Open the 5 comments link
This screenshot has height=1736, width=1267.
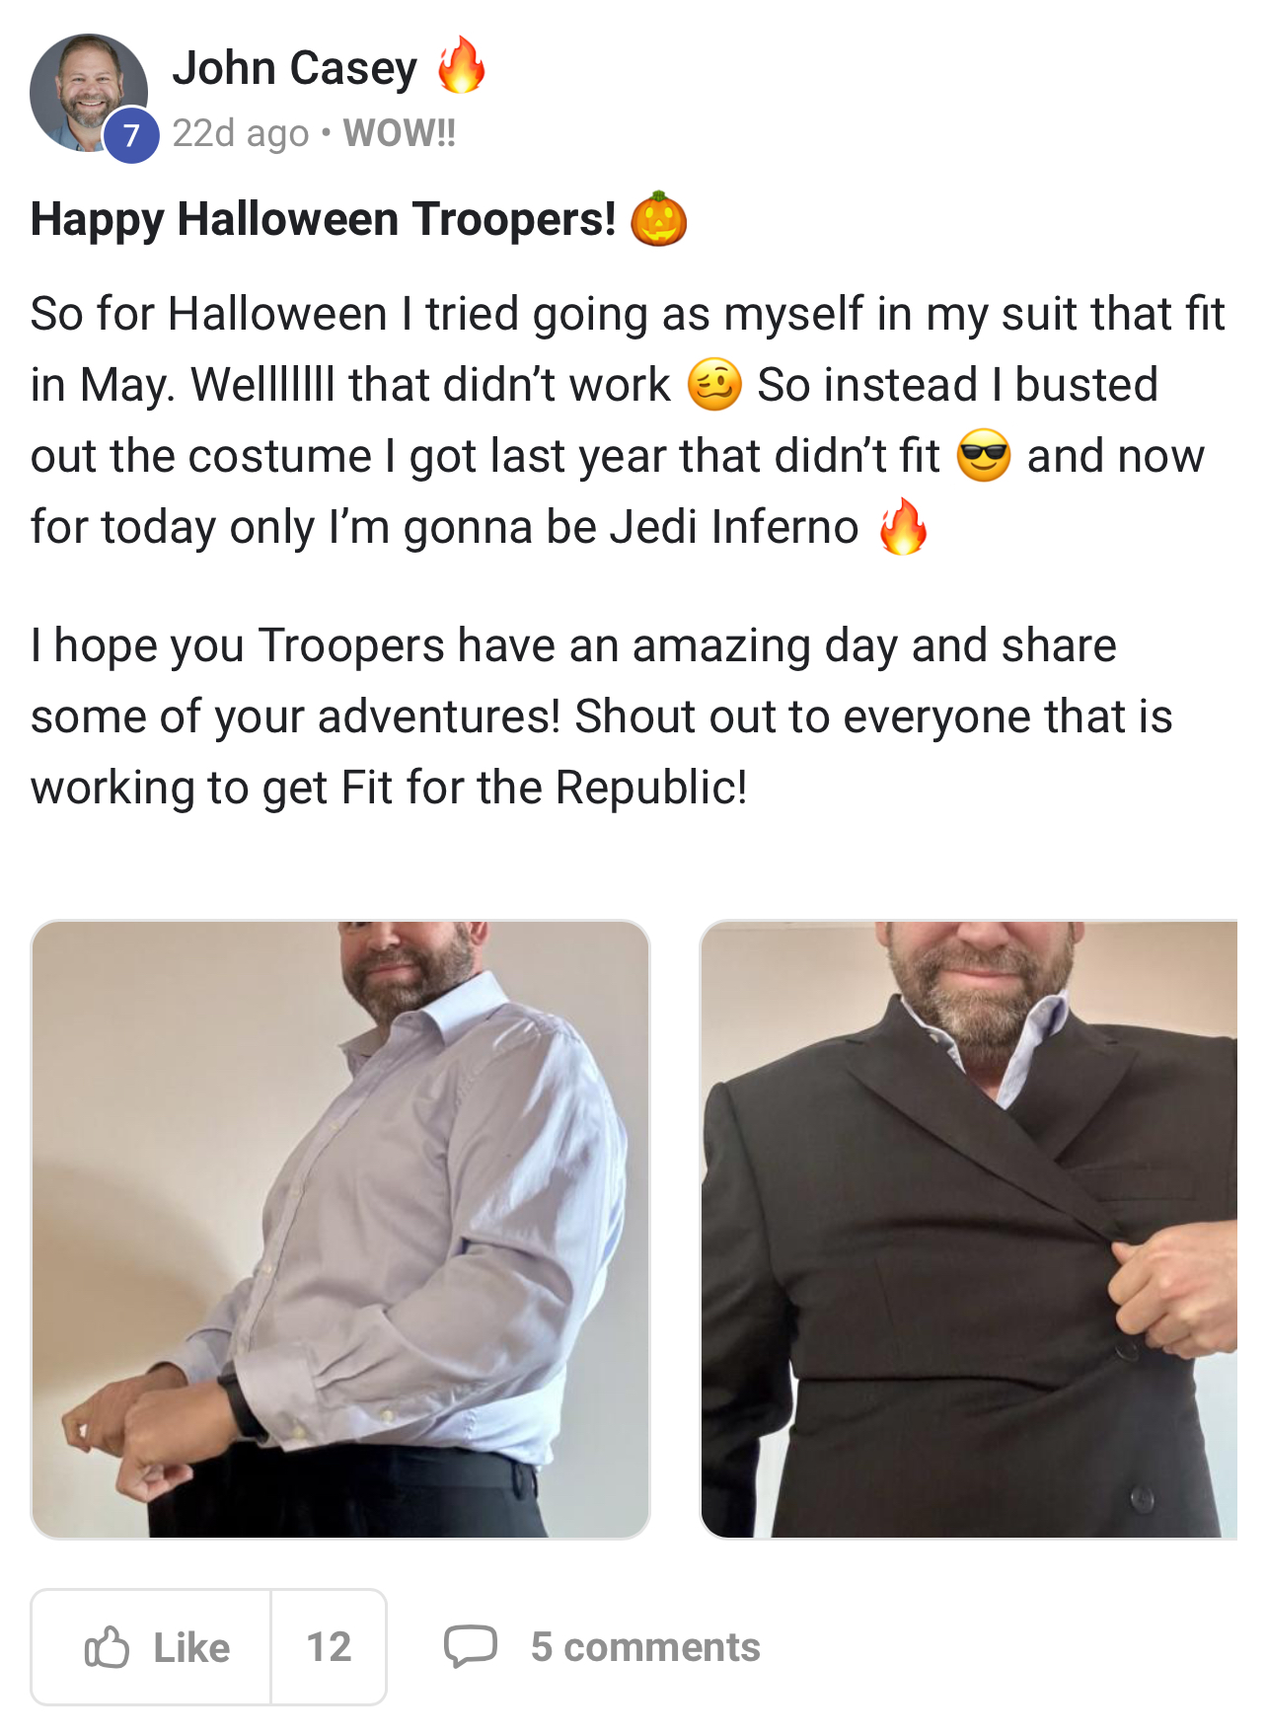click(x=645, y=1646)
